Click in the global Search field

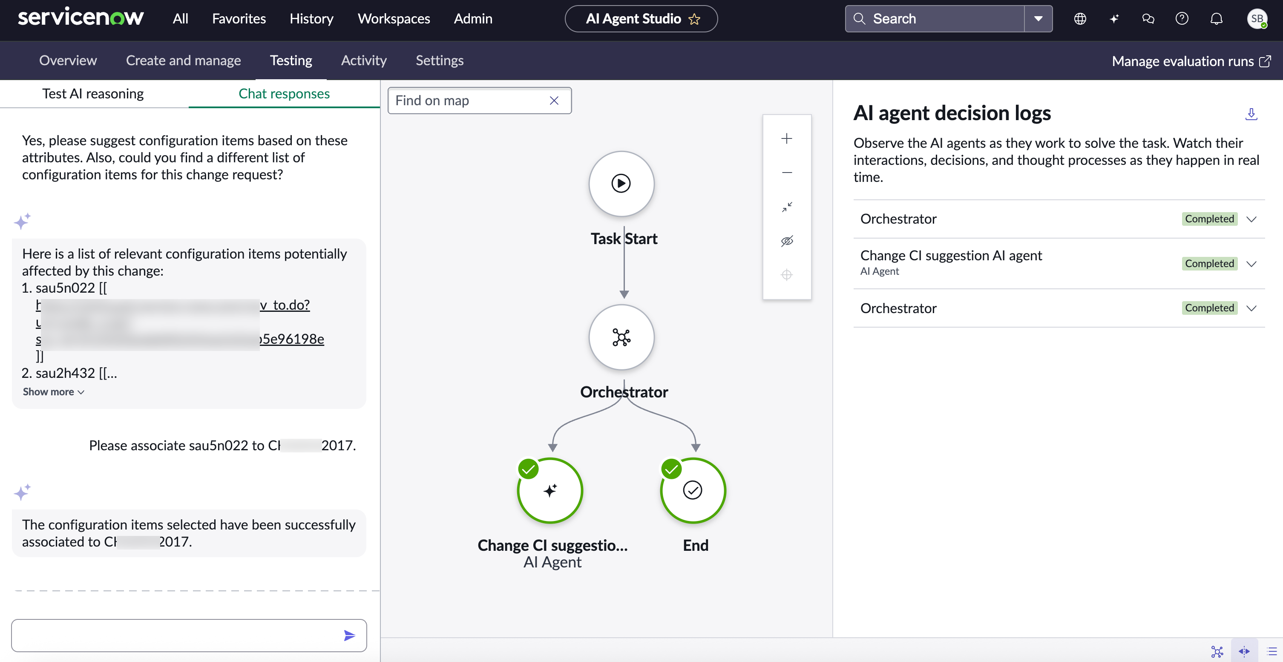[x=935, y=19]
